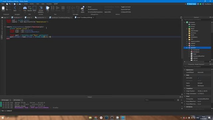Collapse the Animat2 model in Explorer
213x120 pixels.
187,48
